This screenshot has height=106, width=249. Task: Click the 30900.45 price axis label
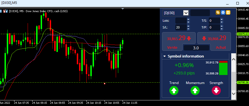(x=243, y=19)
